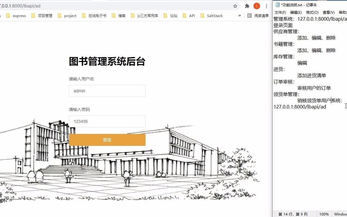The width and height of the screenshot is (347, 217).
Task: Click the admin username input field
Action: pyautogui.click(x=107, y=91)
